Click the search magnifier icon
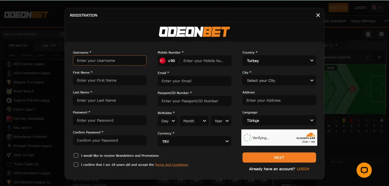Screen dimensions: 389x186 click(62, 34)
